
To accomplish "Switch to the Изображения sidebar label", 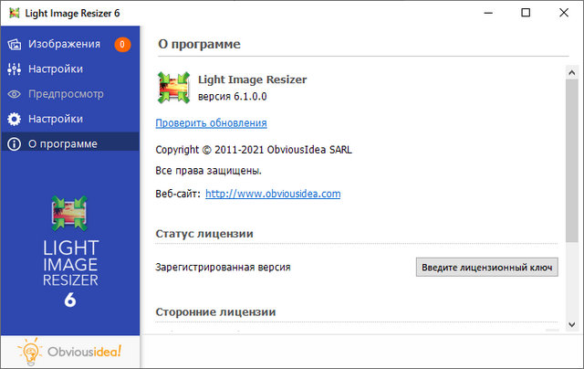I will click(x=64, y=44).
